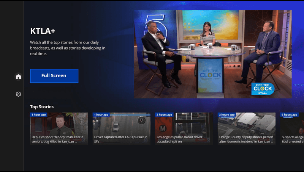304x172 pixels.
Task: Open story about deputies shooting 'bloody' man
Action: [x=59, y=129]
